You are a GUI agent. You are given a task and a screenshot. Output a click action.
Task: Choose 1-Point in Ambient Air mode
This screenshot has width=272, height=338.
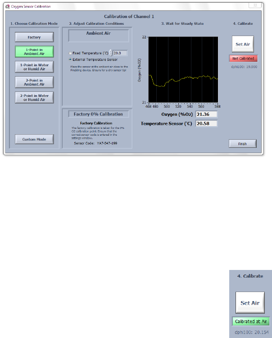coord(34,52)
